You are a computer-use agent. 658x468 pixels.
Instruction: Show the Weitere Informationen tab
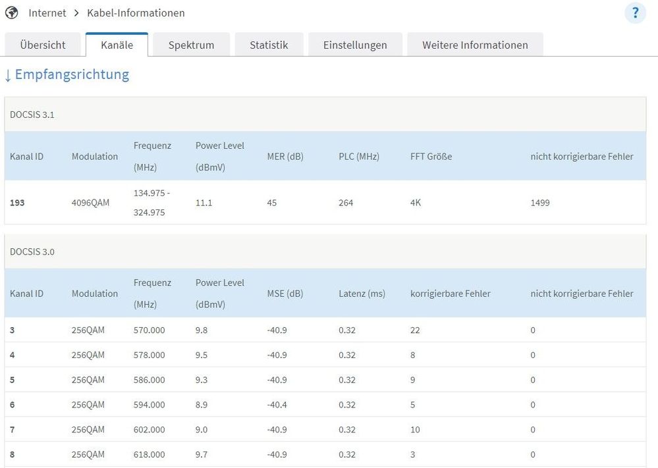pos(475,45)
